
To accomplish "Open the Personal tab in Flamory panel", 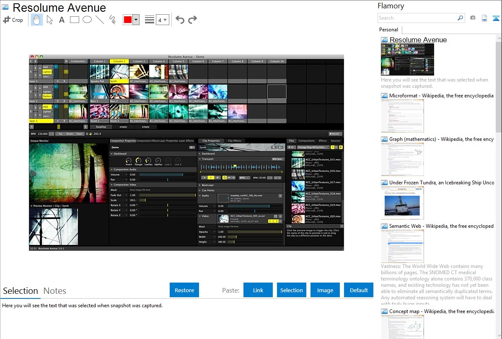I will (x=389, y=30).
